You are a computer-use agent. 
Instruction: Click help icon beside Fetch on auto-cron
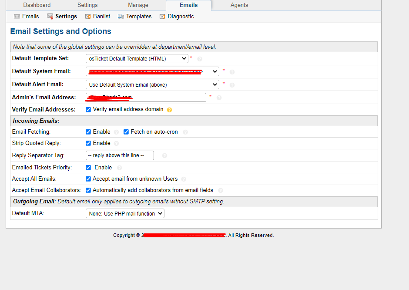(185, 132)
